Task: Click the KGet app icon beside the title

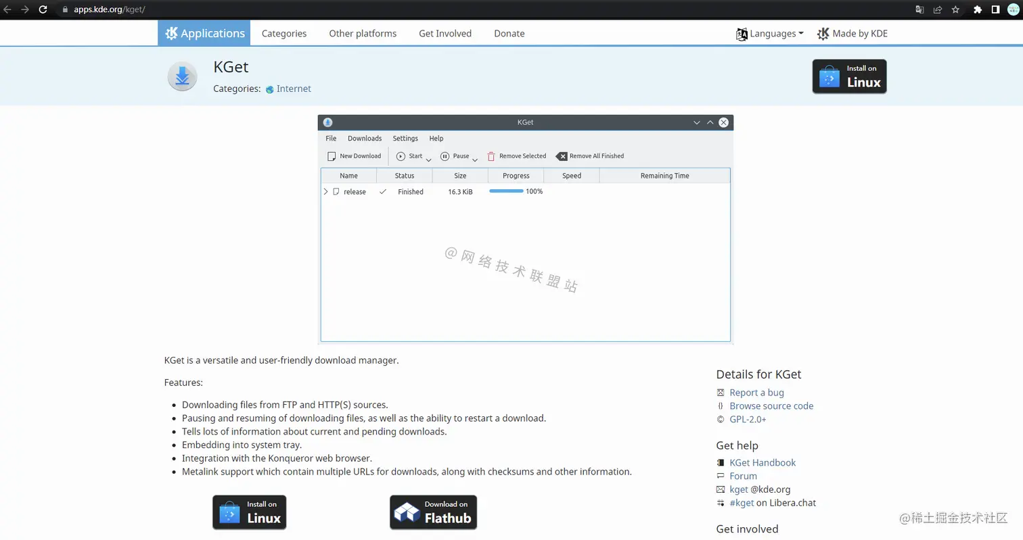Action: [182, 76]
